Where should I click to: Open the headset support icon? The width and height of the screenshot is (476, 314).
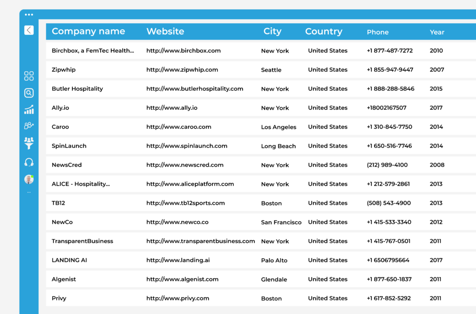tap(29, 162)
